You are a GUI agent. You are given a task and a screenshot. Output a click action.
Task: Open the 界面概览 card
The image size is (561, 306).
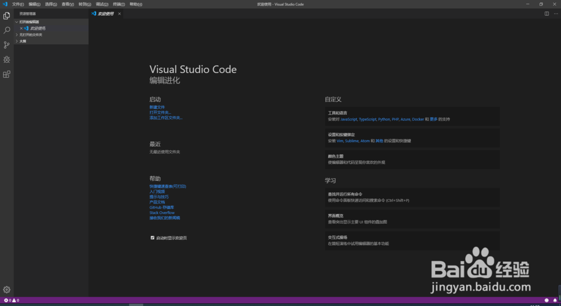tap(412, 219)
